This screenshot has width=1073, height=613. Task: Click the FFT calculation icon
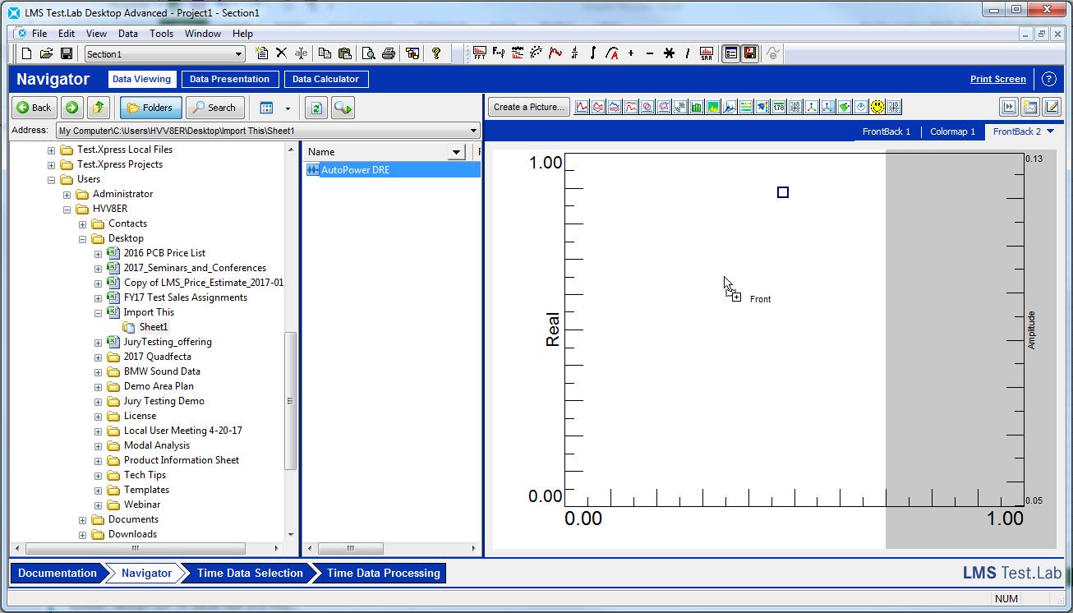(x=480, y=53)
